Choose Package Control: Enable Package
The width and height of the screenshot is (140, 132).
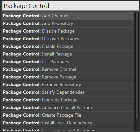point(68,47)
